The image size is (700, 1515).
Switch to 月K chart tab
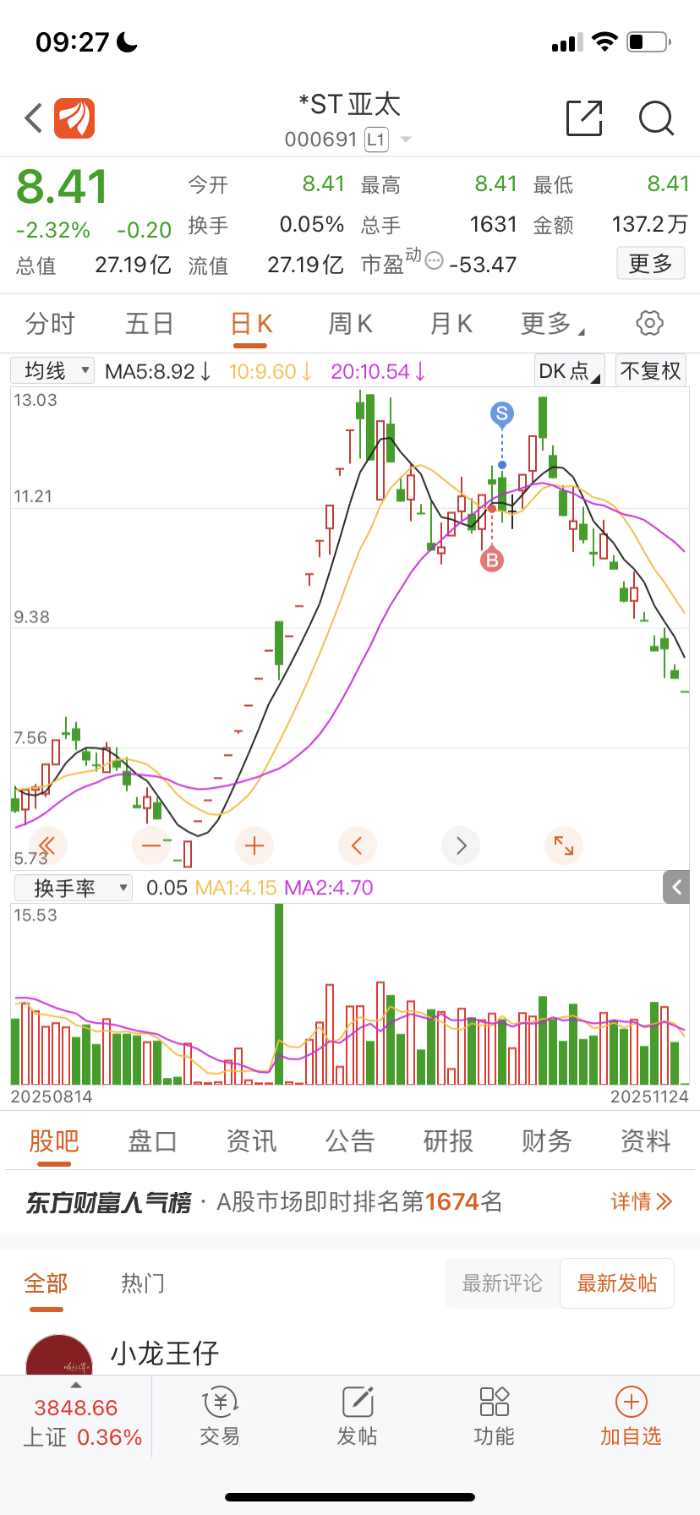451,323
